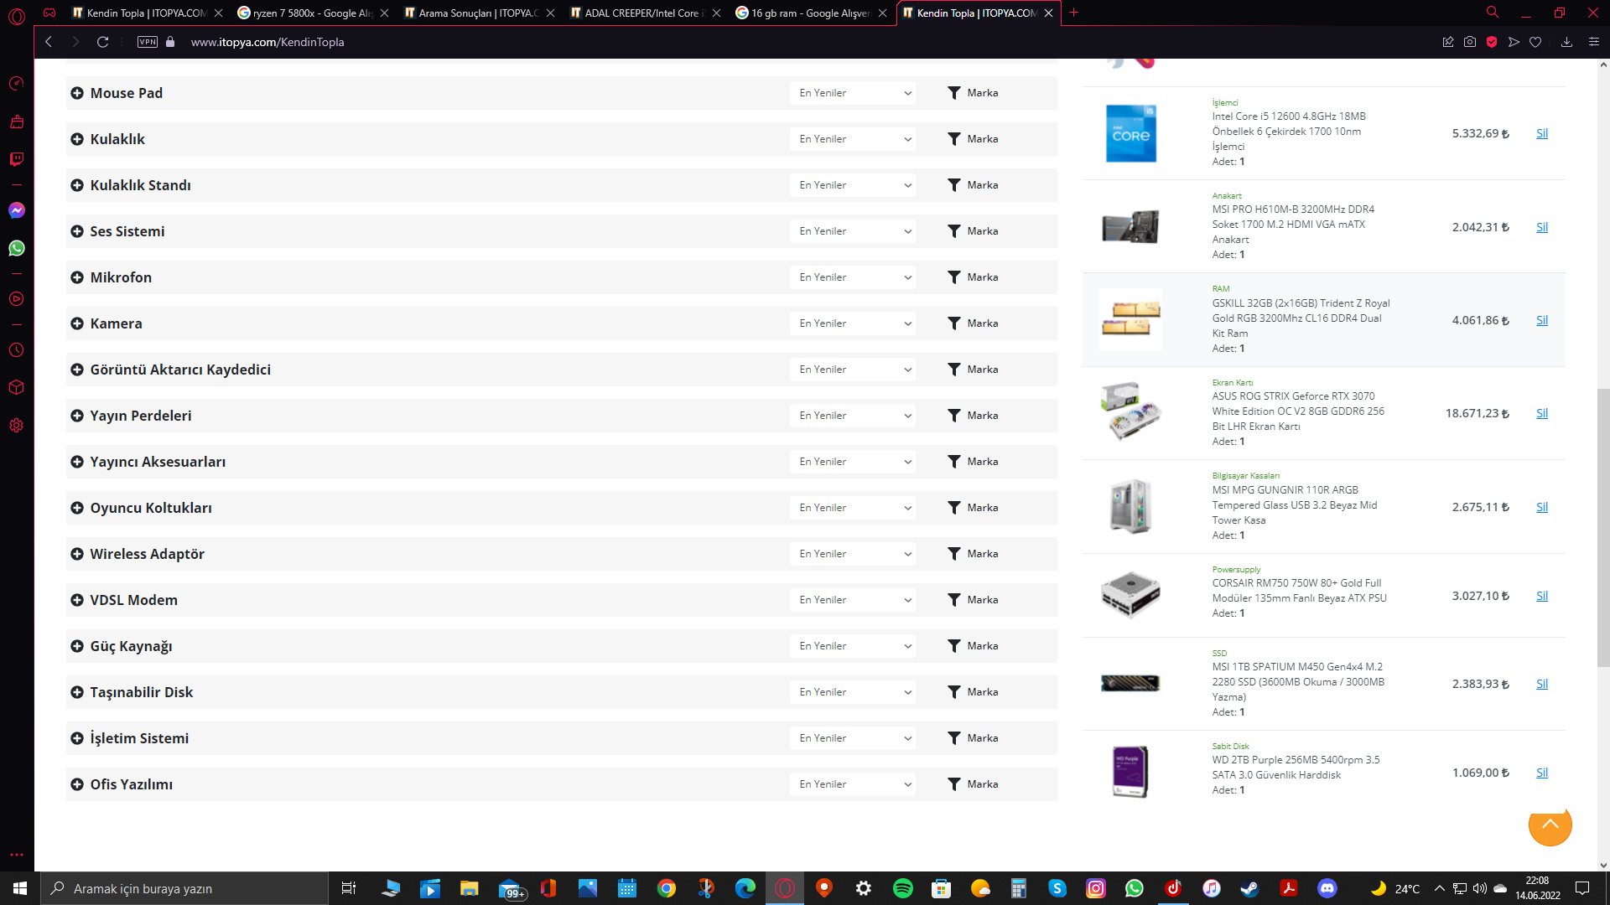Click the Windows taskbar search field
The width and height of the screenshot is (1610, 905).
click(x=184, y=888)
